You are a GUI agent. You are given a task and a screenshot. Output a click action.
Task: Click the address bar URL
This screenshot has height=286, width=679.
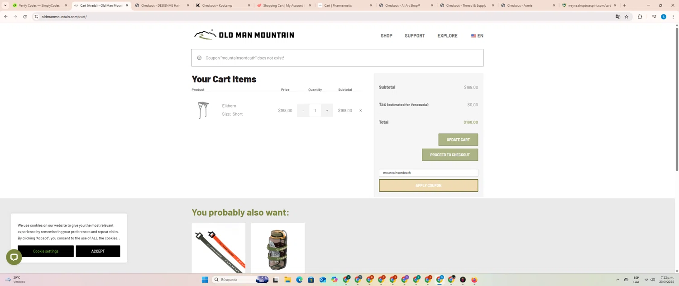pyautogui.click(x=64, y=17)
